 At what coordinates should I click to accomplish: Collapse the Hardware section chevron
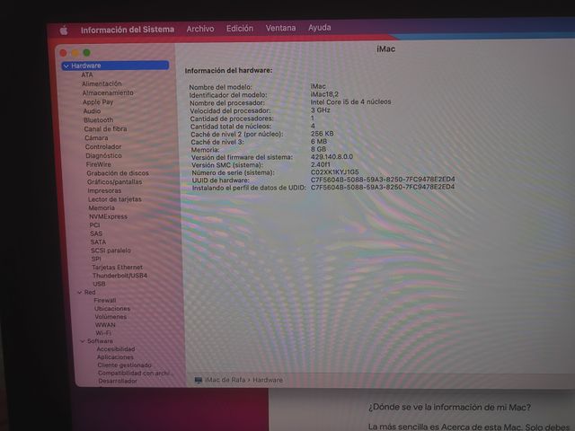point(66,66)
